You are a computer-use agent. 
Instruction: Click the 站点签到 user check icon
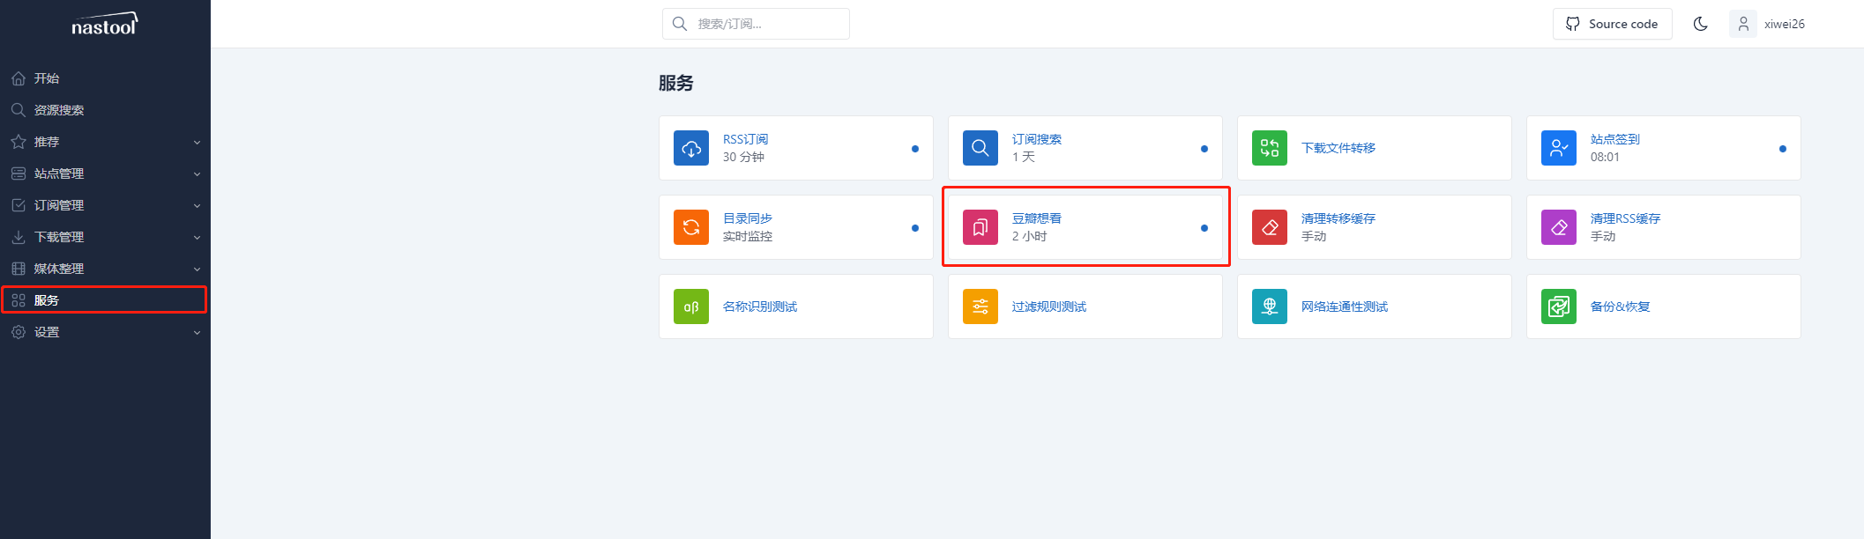pos(1558,148)
